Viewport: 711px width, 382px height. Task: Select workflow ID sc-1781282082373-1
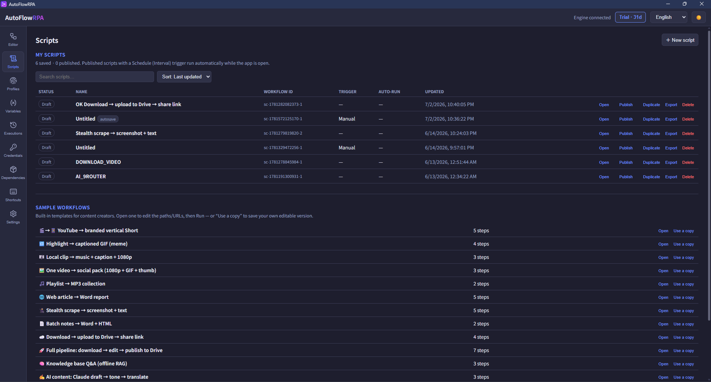tap(283, 104)
